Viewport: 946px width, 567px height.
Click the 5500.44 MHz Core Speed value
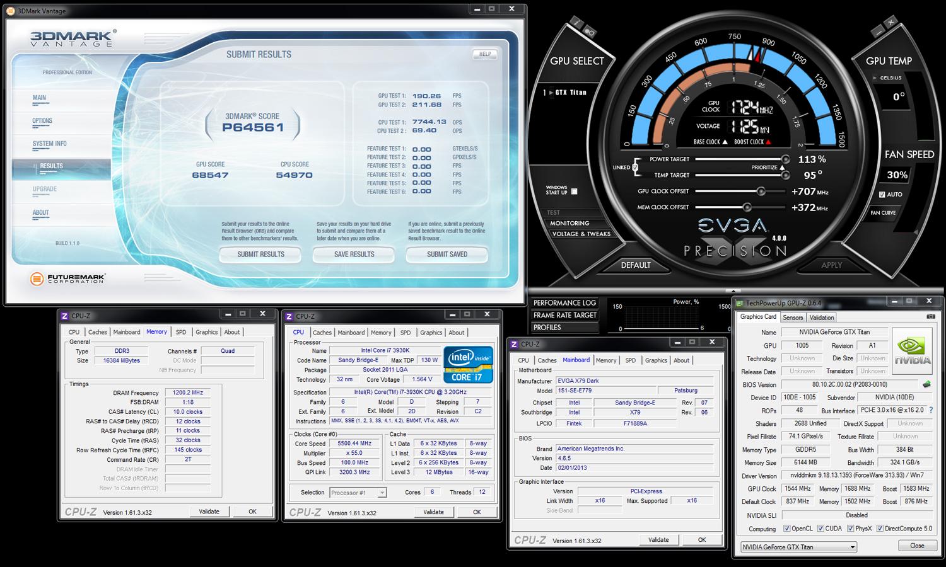click(354, 444)
